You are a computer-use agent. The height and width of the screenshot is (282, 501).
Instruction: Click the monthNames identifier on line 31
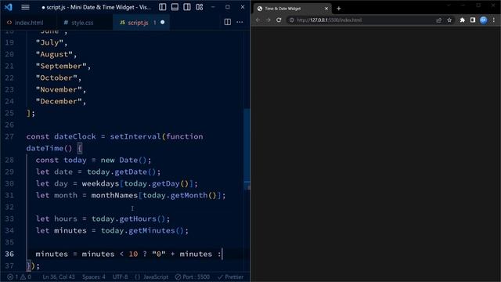(x=114, y=195)
